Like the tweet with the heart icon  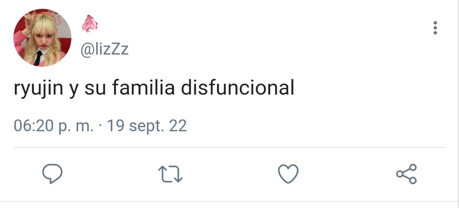pyautogui.click(x=288, y=174)
